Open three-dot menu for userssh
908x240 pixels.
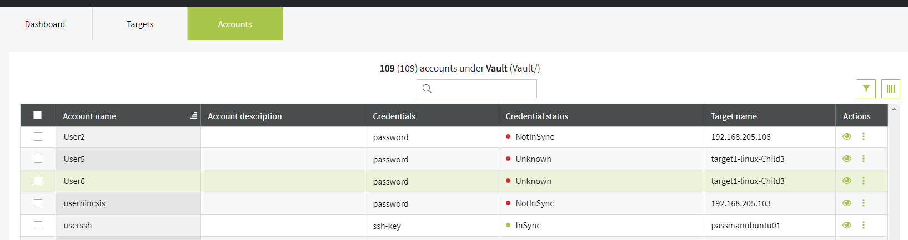coord(863,225)
